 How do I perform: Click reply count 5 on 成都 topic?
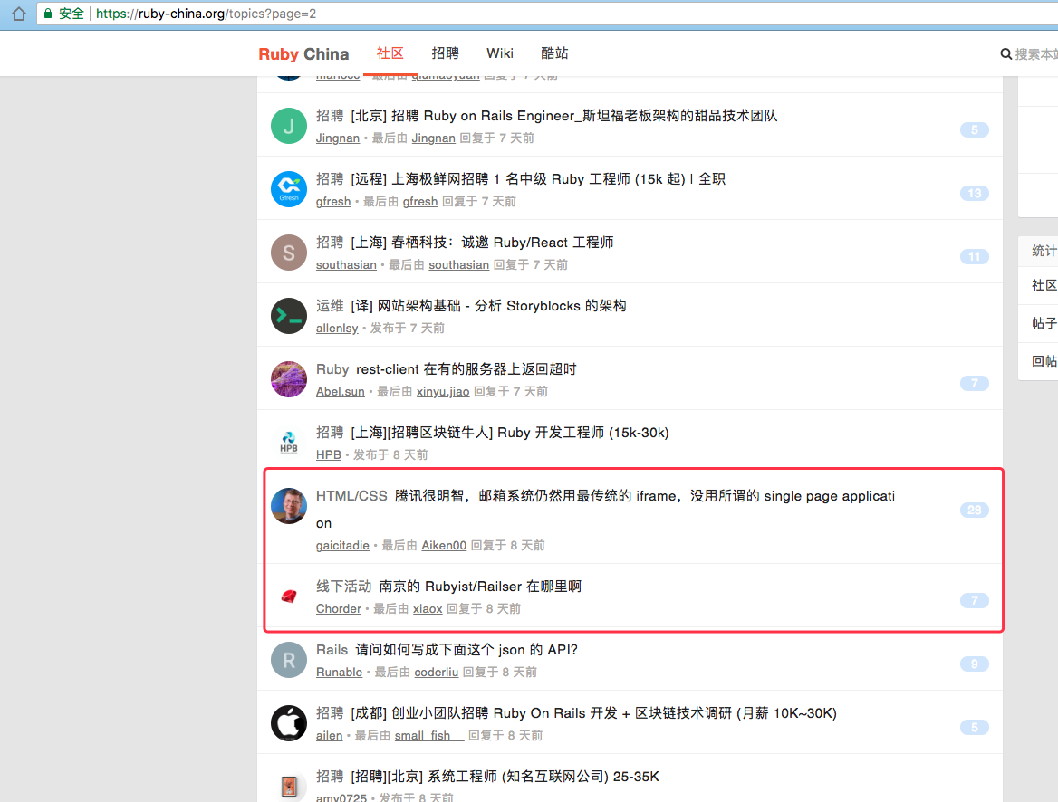[975, 727]
